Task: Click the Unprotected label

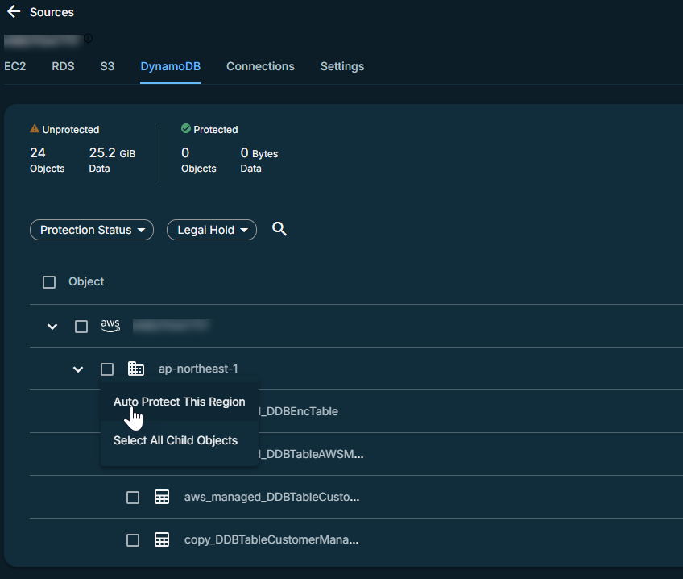Action: (x=71, y=130)
